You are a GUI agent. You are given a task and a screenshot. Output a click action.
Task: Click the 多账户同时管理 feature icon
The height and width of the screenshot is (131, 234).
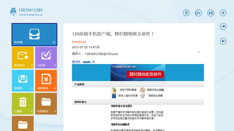[x=114, y=90]
